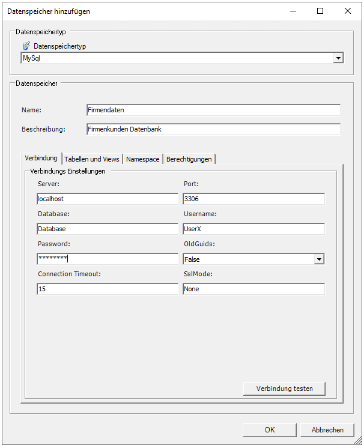Click the "OldGuids:" label
Viewport: 364px width, 448px height.
tap(199, 244)
